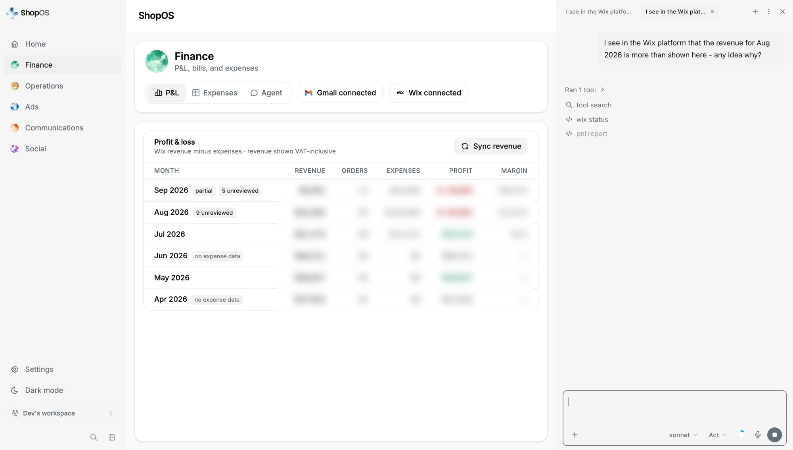Click the microphone icon
Viewport: 793px width, 450px height.
pyautogui.click(x=758, y=435)
